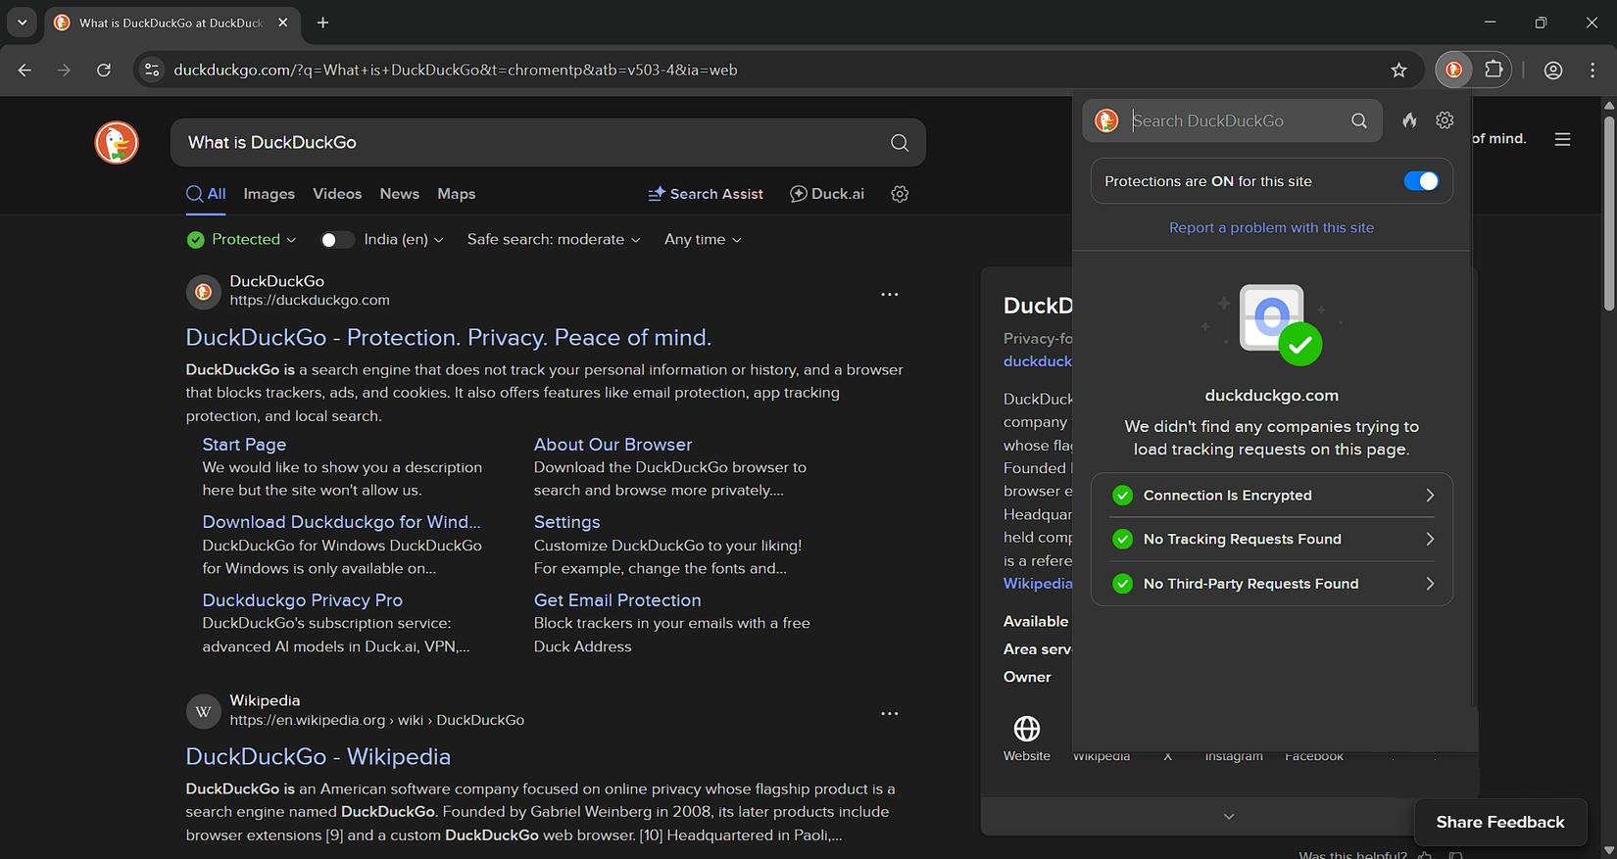This screenshot has height=859, width=1617.
Task: Click the Search DuckDuckGo field in popup
Action: click(1235, 120)
